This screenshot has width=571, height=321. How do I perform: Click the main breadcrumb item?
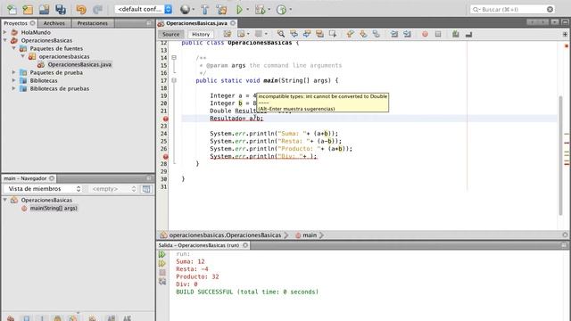pyautogui.click(x=310, y=235)
